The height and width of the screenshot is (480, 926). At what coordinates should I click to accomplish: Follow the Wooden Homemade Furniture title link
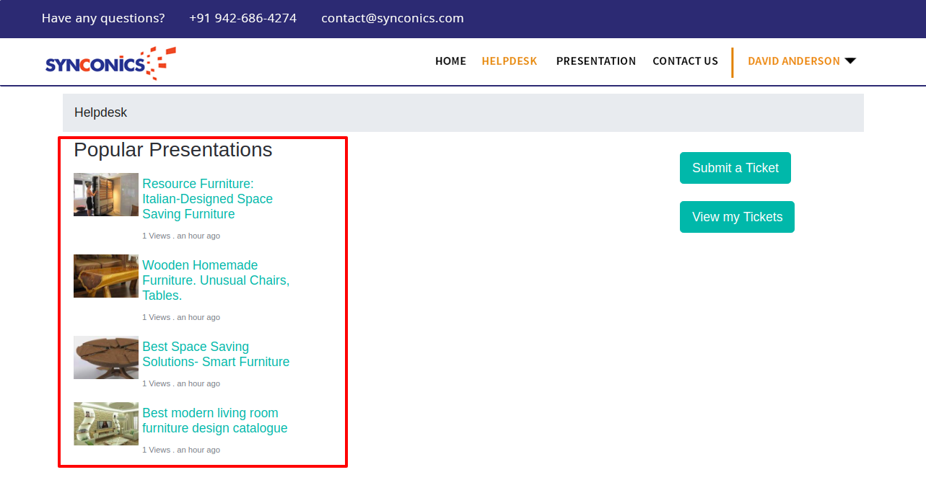point(215,280)
